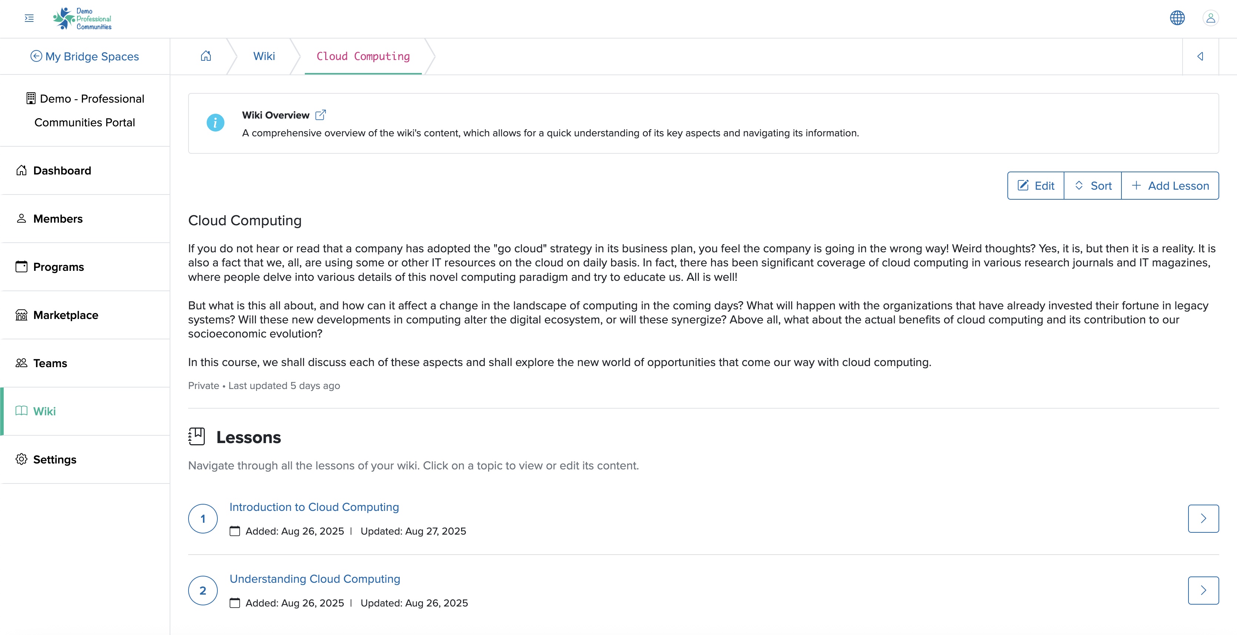Click the home breadcrumb icon
The image size is (1237, 635).
point(206,56)
